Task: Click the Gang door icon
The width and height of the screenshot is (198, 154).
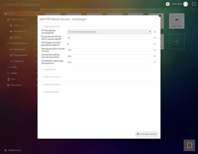Action: point(11,25)
